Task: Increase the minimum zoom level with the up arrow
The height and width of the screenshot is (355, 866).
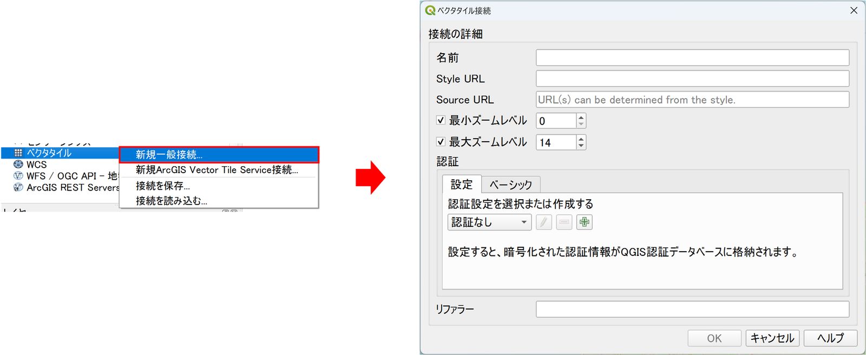Action: tap(581, 117)
